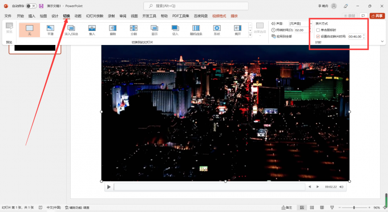
Task: Open the 动画 animations tab
Action: pos(78,16)
